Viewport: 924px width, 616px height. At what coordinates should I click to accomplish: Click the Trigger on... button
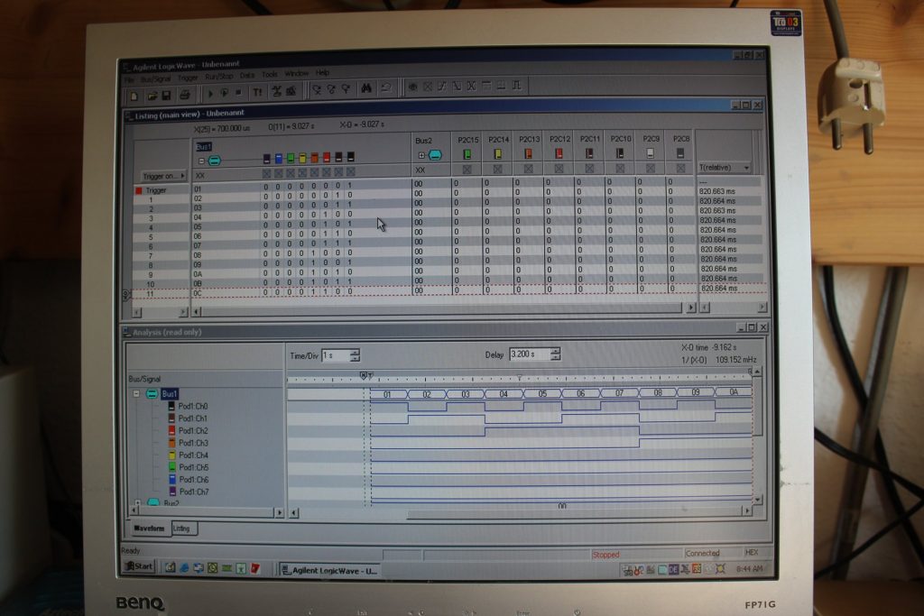[x=163, y=176]
